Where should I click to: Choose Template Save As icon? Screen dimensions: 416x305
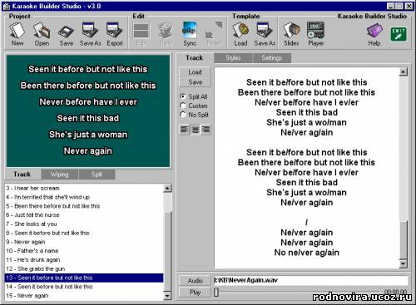[x=265, y=34]
